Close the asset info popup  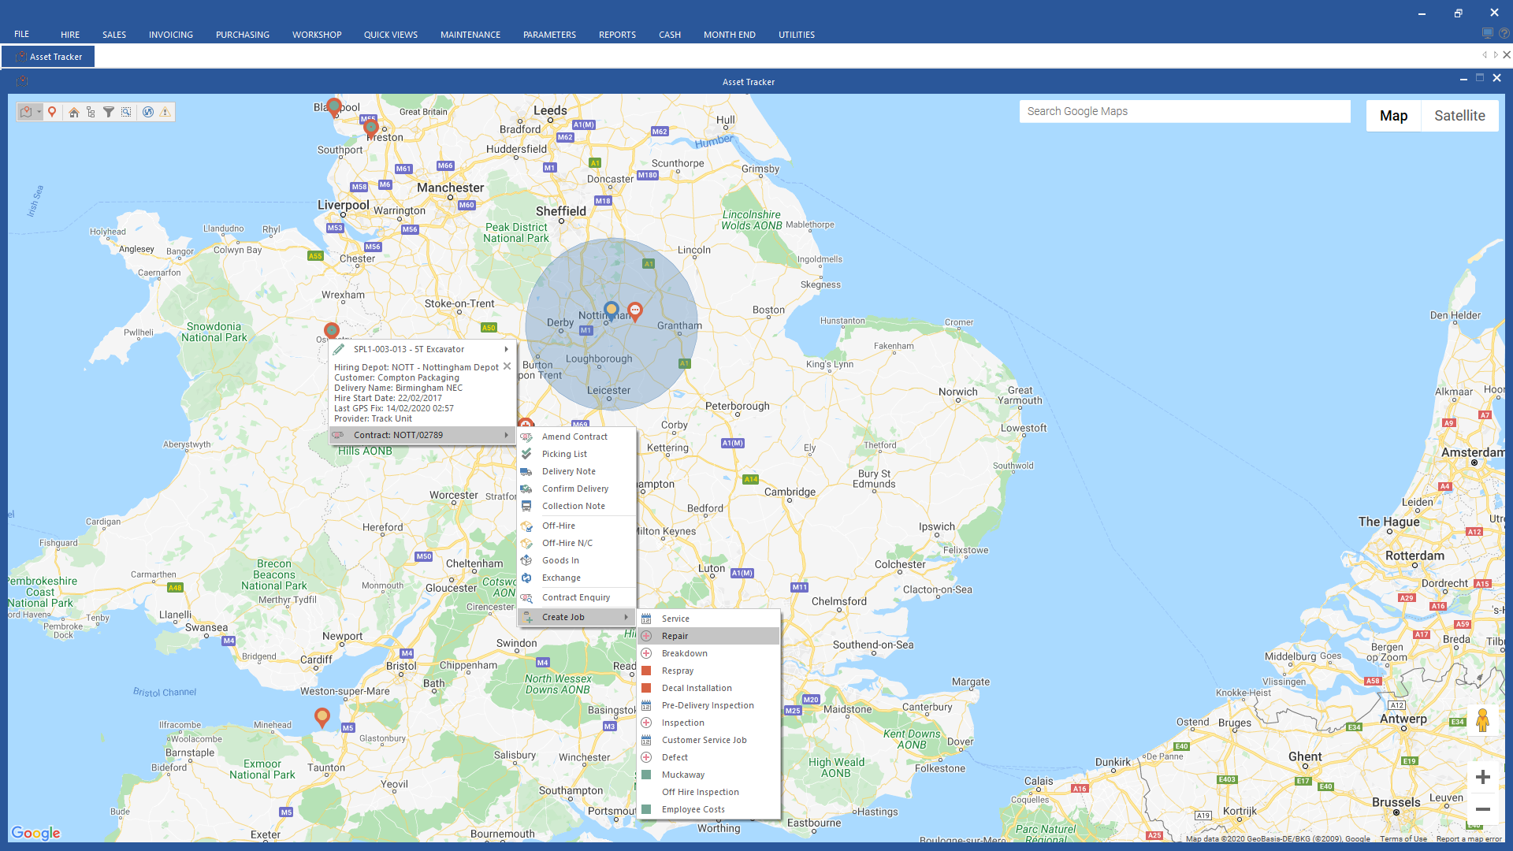[507, 366]
